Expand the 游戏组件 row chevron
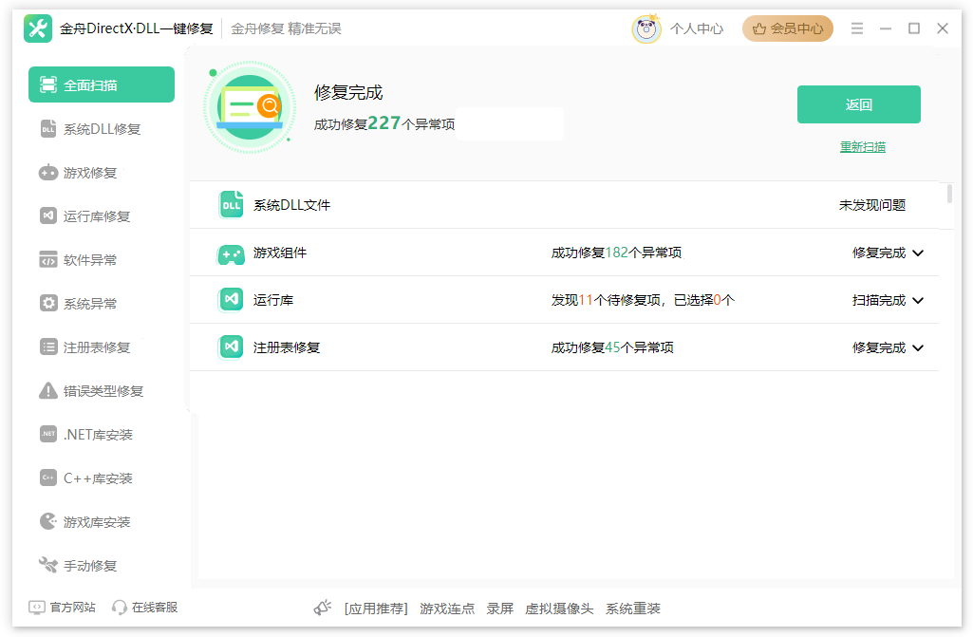 click(918, 253)
